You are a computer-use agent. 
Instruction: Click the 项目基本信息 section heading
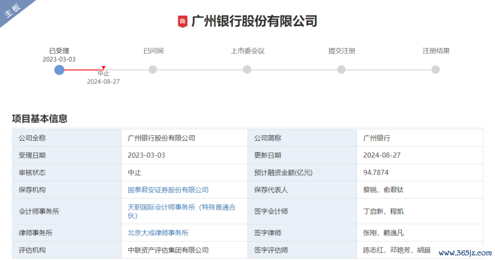40,119
